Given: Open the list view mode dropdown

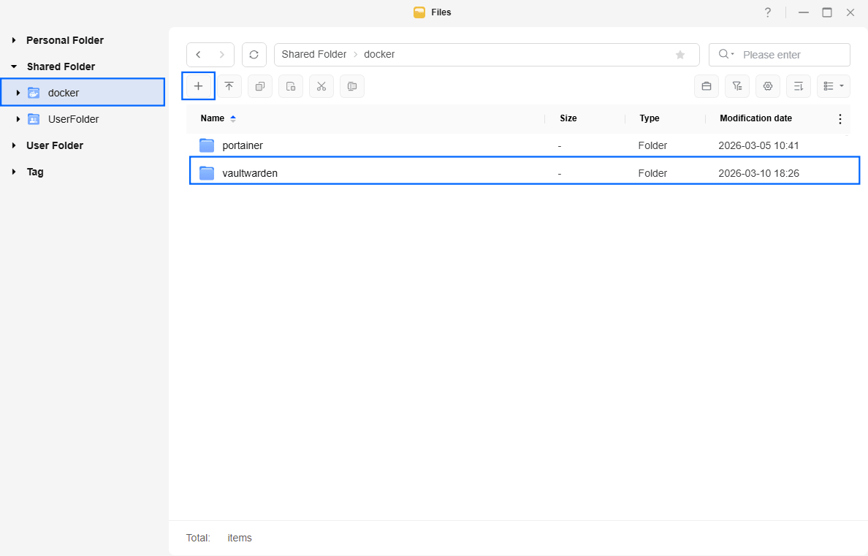Looking at the screenshot, I should (x=833, y=86).
